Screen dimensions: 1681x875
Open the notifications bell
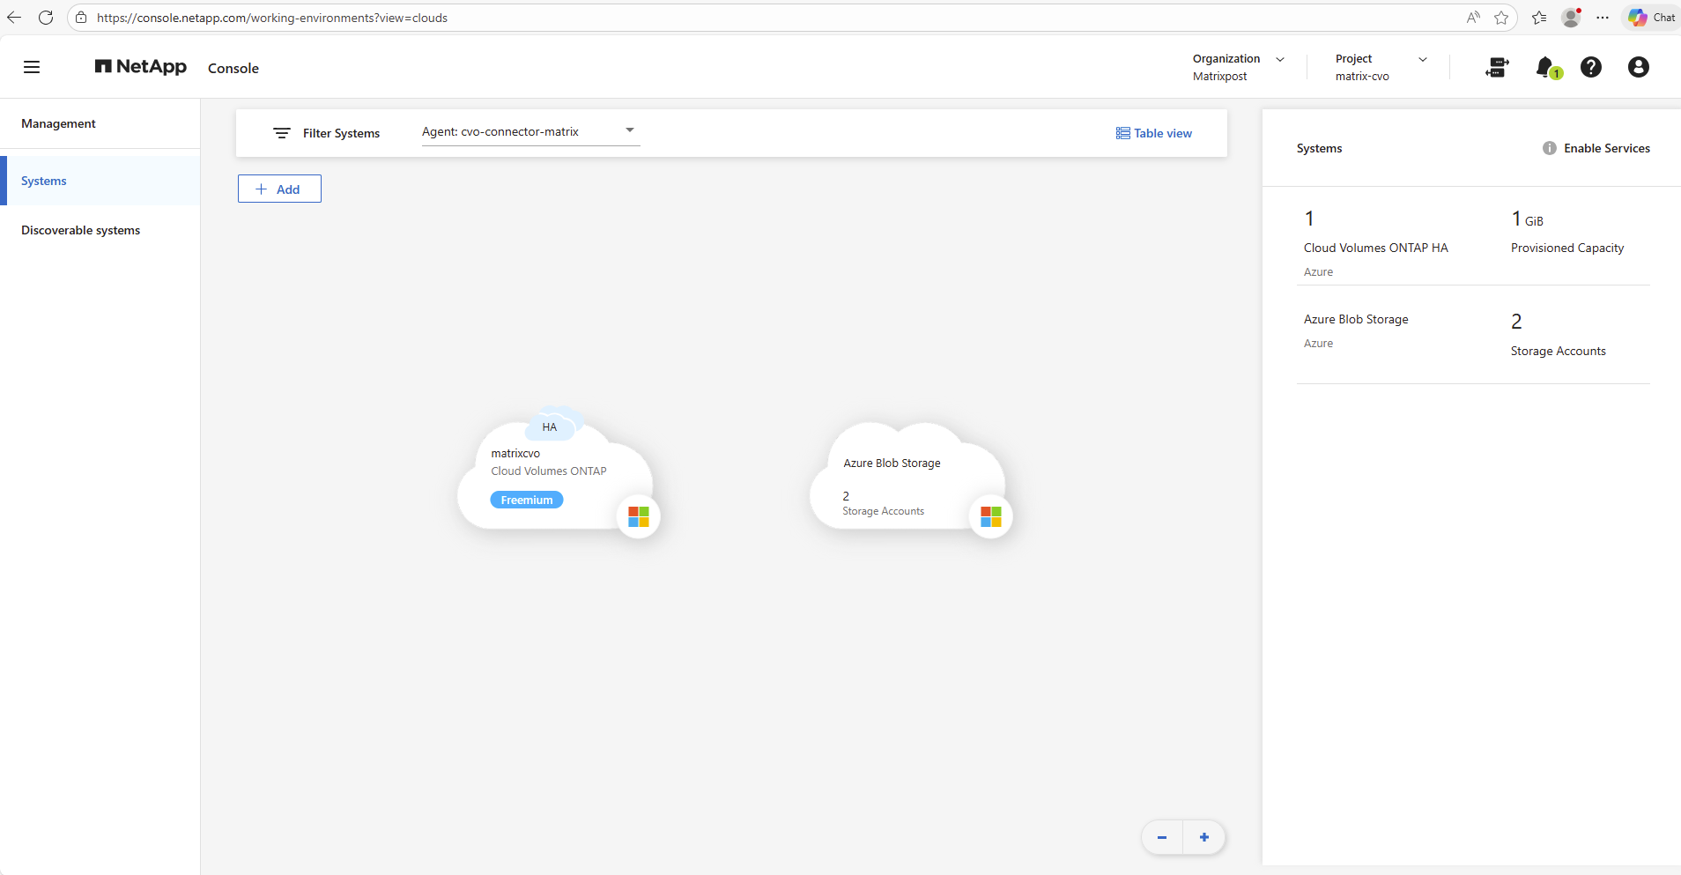click(x=1545, y=67)
